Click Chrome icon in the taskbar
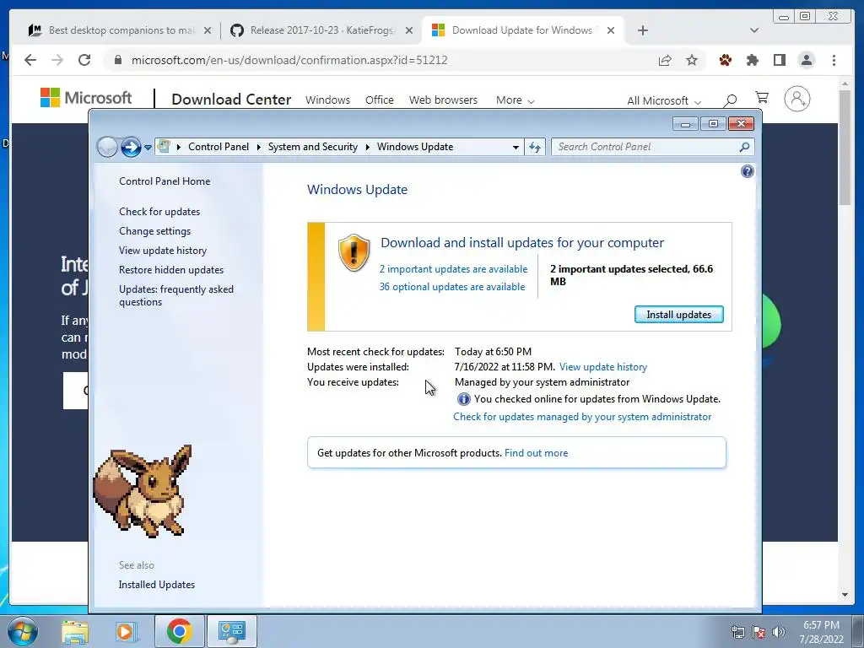The image size is (864, 648). [x=179, y=631]
